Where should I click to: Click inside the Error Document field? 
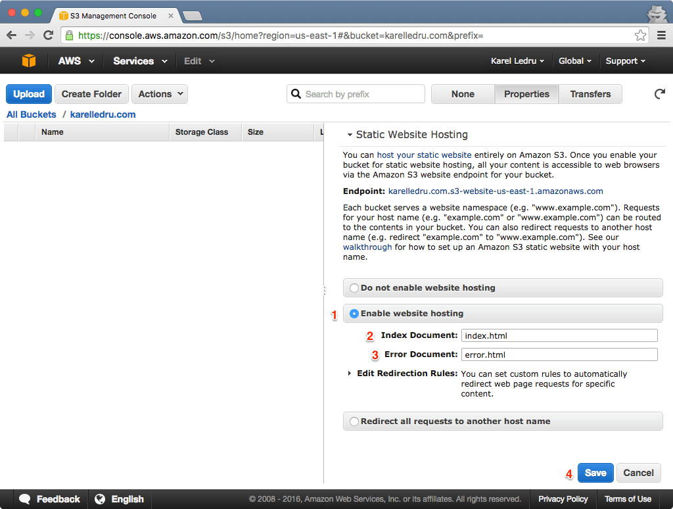559,354
